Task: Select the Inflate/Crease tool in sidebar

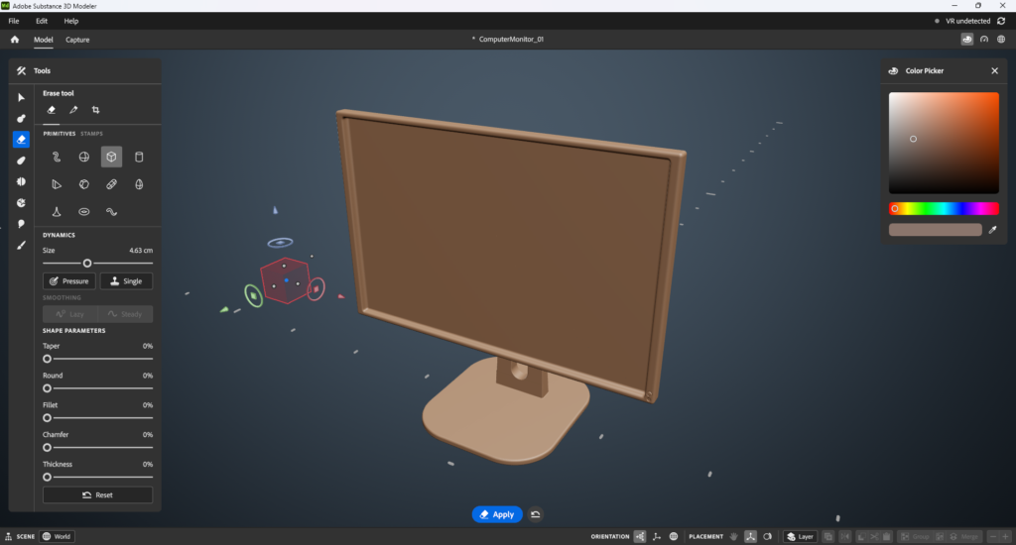Action: click(21, 182)
